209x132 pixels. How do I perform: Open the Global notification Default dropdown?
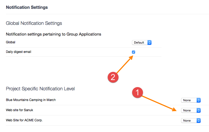coord(142,42)
